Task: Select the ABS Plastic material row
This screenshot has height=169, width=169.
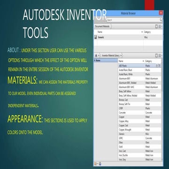Action: tap(139, 66)
